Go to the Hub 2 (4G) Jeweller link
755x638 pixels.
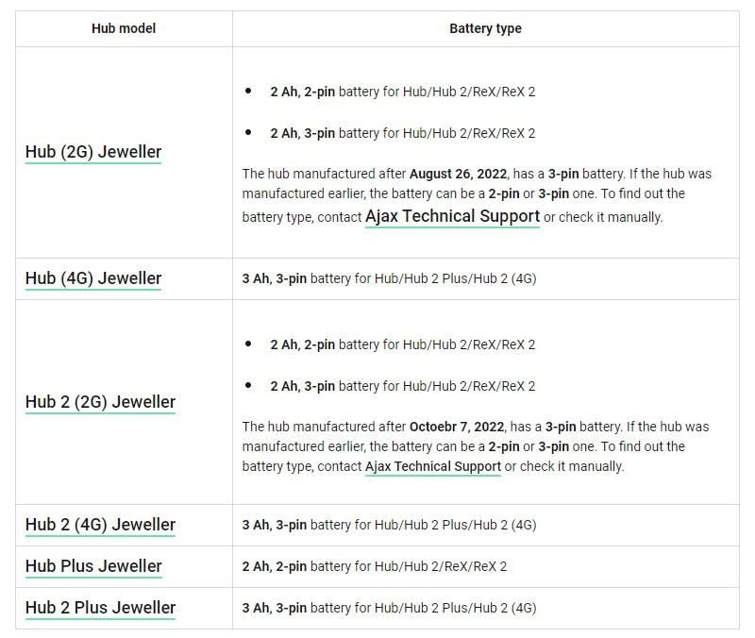pos(100,525)
